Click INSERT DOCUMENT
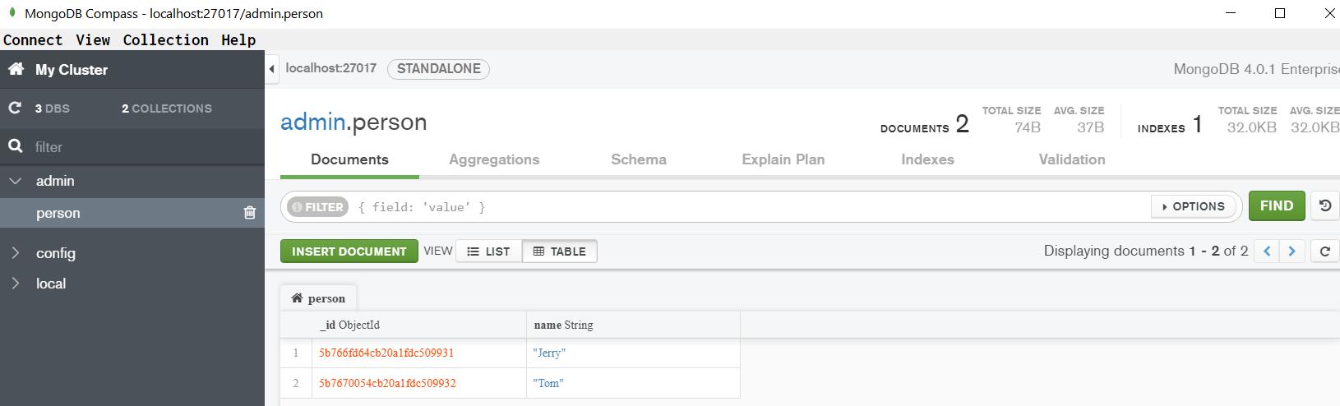The image size is (1340, 406). click(349, 251)
